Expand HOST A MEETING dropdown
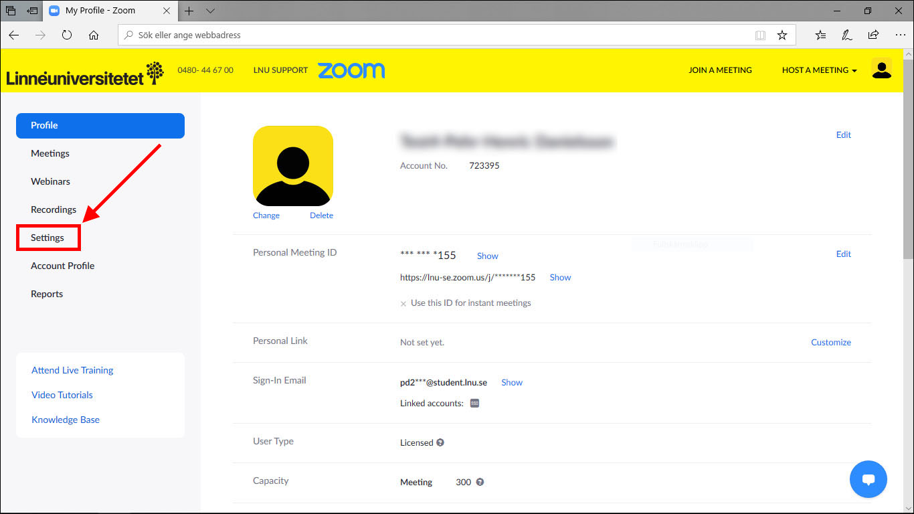Screen dimensions: 914x514 coord(819,70)
